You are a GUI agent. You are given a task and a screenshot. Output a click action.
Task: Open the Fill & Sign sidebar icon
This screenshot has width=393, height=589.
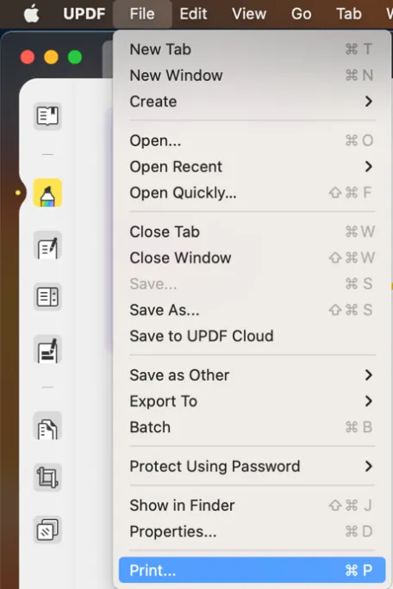47,350
